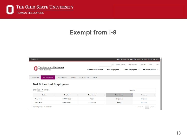Image resolution: width=187 pixels, height=140 pixels.
Task: Expand the Current Employees menu
Action: pos(131,69)
